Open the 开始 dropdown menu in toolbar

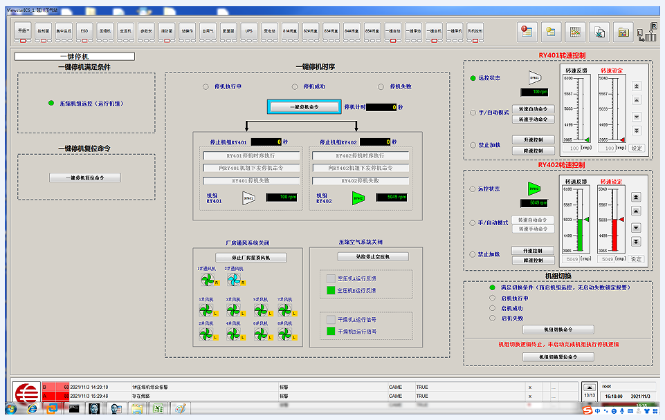tap(24, 31)
